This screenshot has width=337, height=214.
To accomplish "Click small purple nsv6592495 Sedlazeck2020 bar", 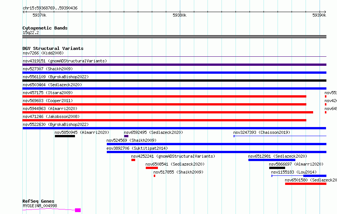I will pos(126,136).
